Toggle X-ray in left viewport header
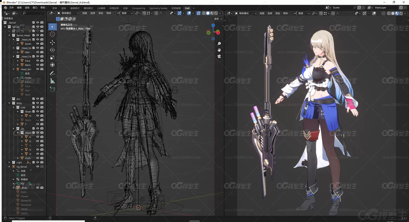 coord(198,13)
